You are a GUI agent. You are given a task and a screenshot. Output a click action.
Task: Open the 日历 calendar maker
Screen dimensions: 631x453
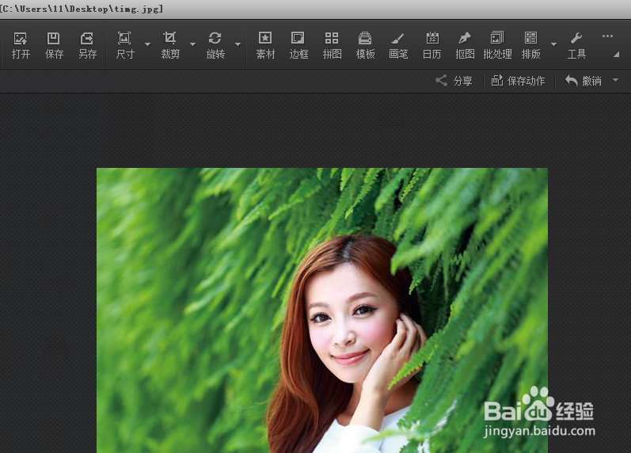[x=431, y=45]
